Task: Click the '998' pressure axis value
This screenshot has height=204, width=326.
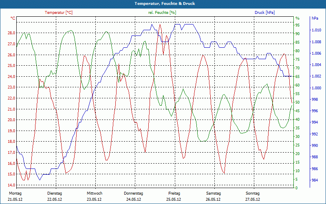Action: 314,99
